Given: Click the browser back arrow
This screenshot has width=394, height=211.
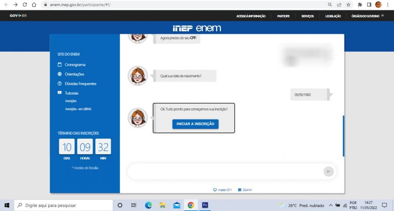Looking at the screenshot, I should coord(6,5).
